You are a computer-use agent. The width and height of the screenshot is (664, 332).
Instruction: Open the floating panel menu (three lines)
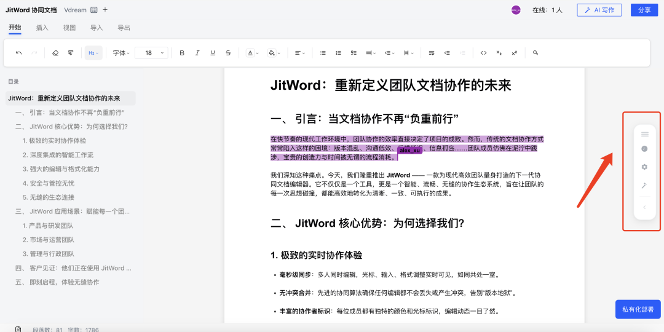coord(644,134)
